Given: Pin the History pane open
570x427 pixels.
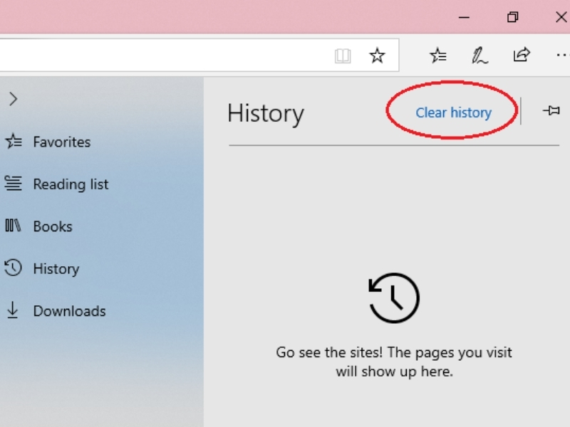Looking at the screenshot, I should coord(551,110).
